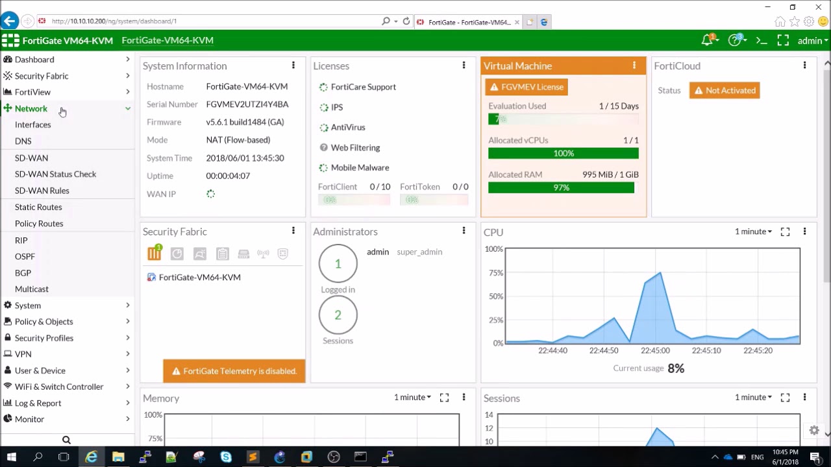This screenshot has width=831, height=467.
Task: Expand the System menu
Action: click(68, 305)
